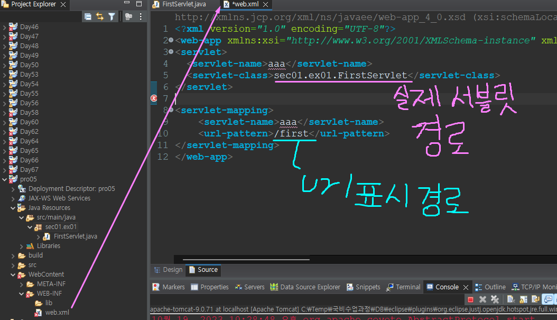Switch to the Design editor tab
The image size is (557, 320).
click(x=169, y=270)
